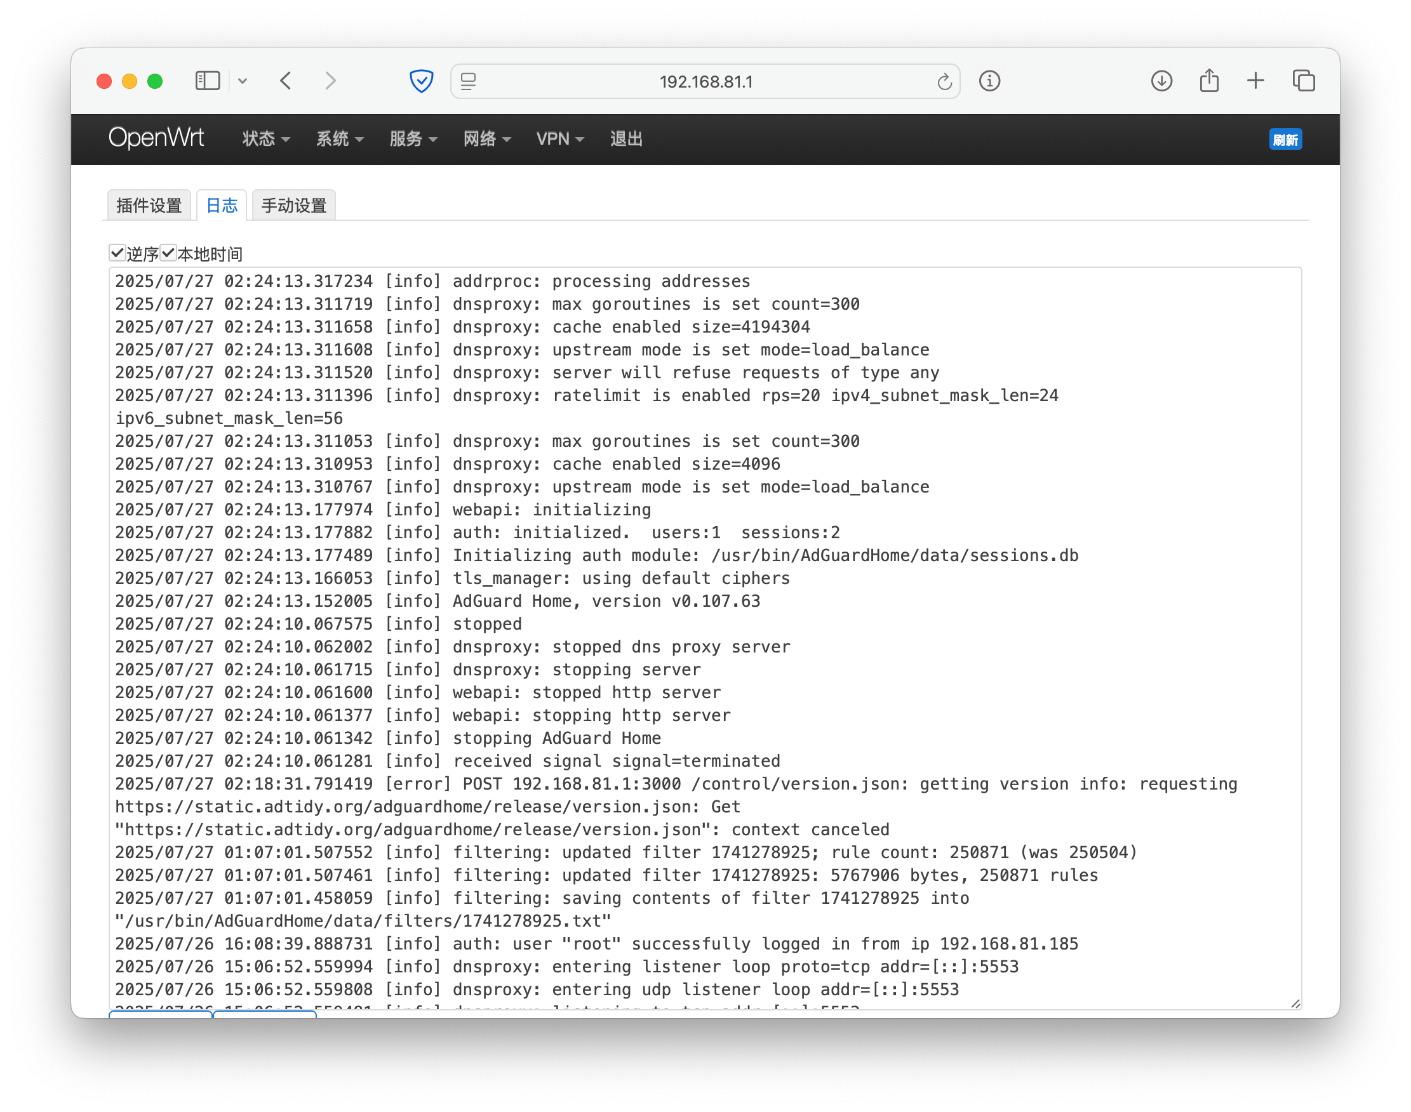This screenshot has height=1112, width=1411.
Task: Uncheck the 本地时间 checkbox
Action: click(168, 253)
